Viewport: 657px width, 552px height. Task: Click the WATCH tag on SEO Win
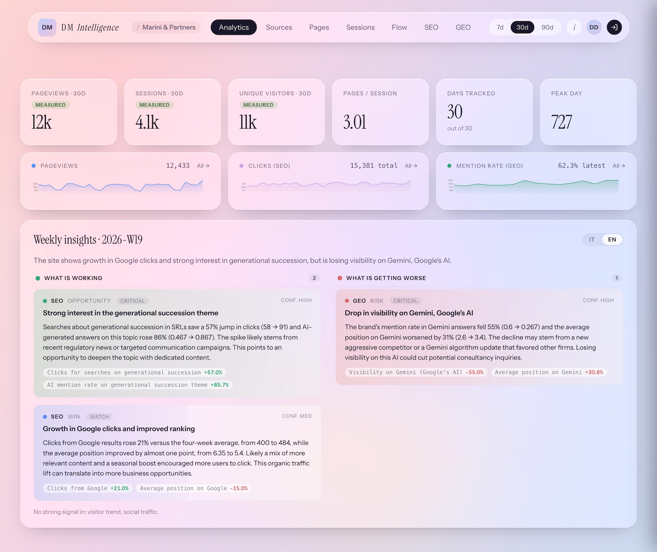pyautogui.click(x=99, y=417)
